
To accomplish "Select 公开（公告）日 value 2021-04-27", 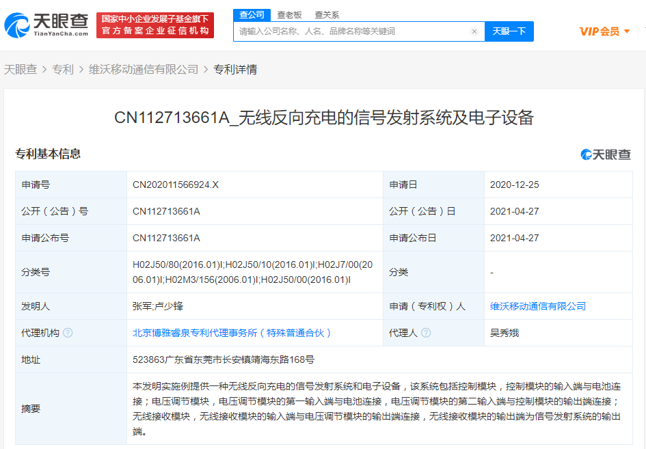I will 514,211.
